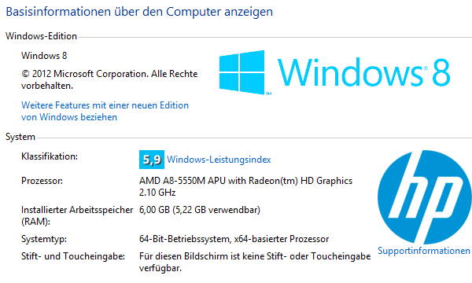Select the 'Windows 8' edition text

pyautogui.click(x=44, y=56)
